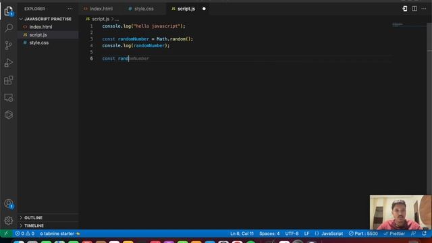Open the hexagonal play icon in activity bar
Screen dimensions: 432x243
point(9,115)
